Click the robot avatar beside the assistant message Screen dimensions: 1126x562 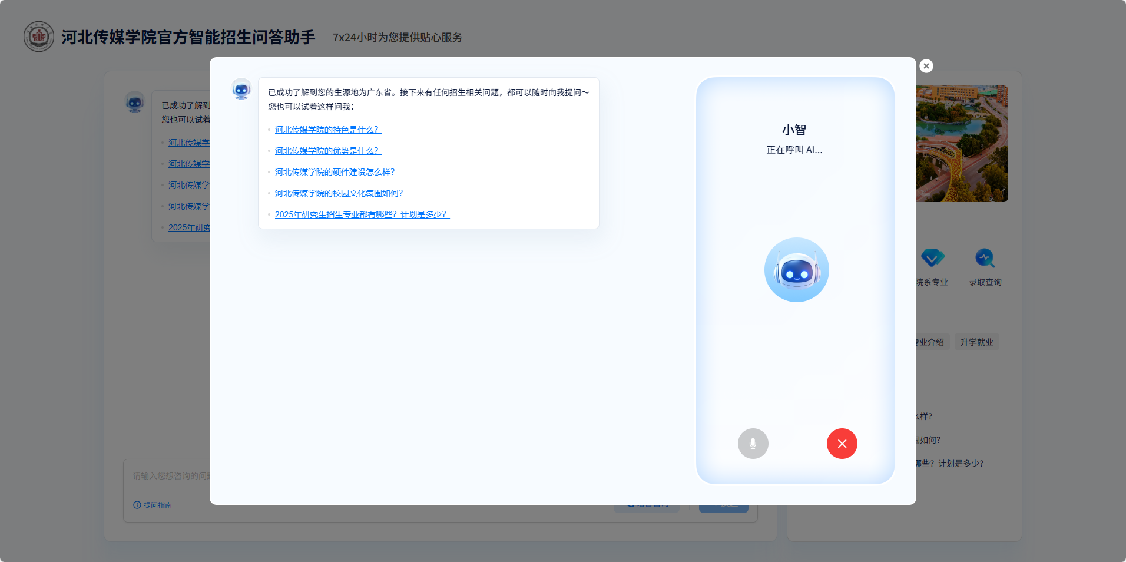pyautogui.click(x=241, y=90)
